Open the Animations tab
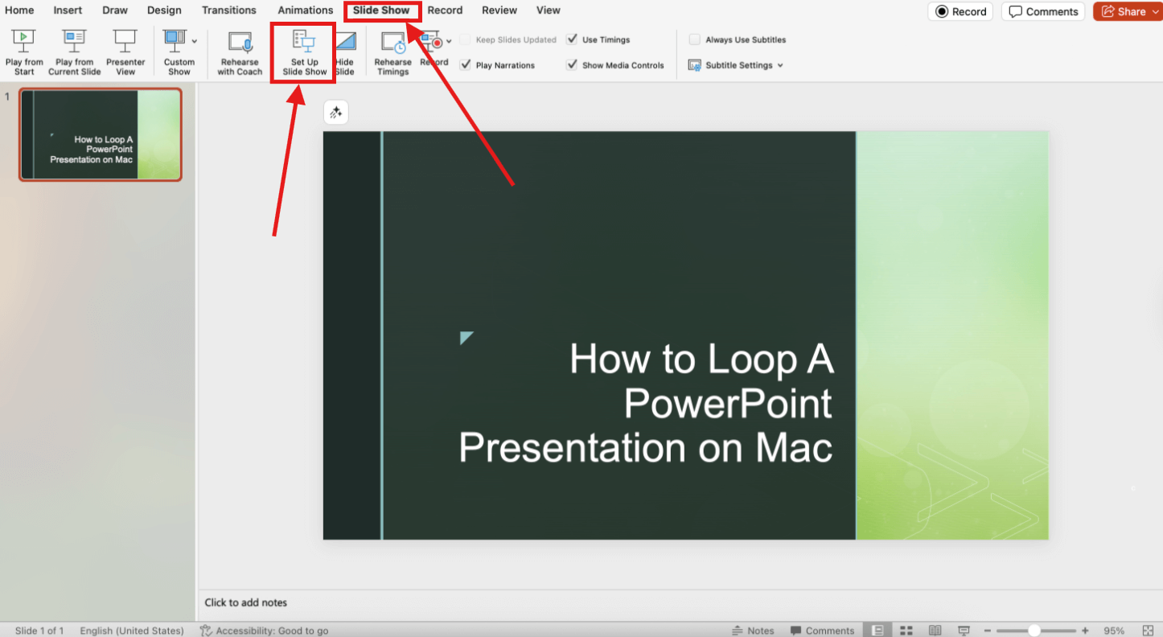The height and width of the screenshot is (637, 1163). [305, 10]
